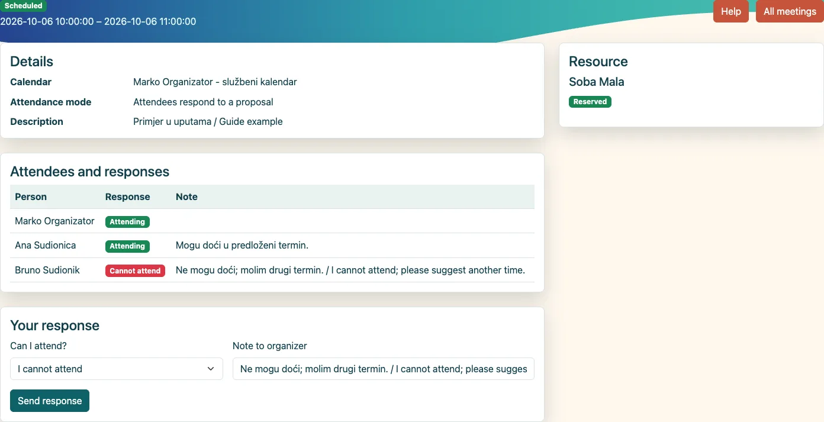This screenshot has height=422, width=824.
Task: Open the 'Can I attend?' dropdown
Action: pos(117,369)
